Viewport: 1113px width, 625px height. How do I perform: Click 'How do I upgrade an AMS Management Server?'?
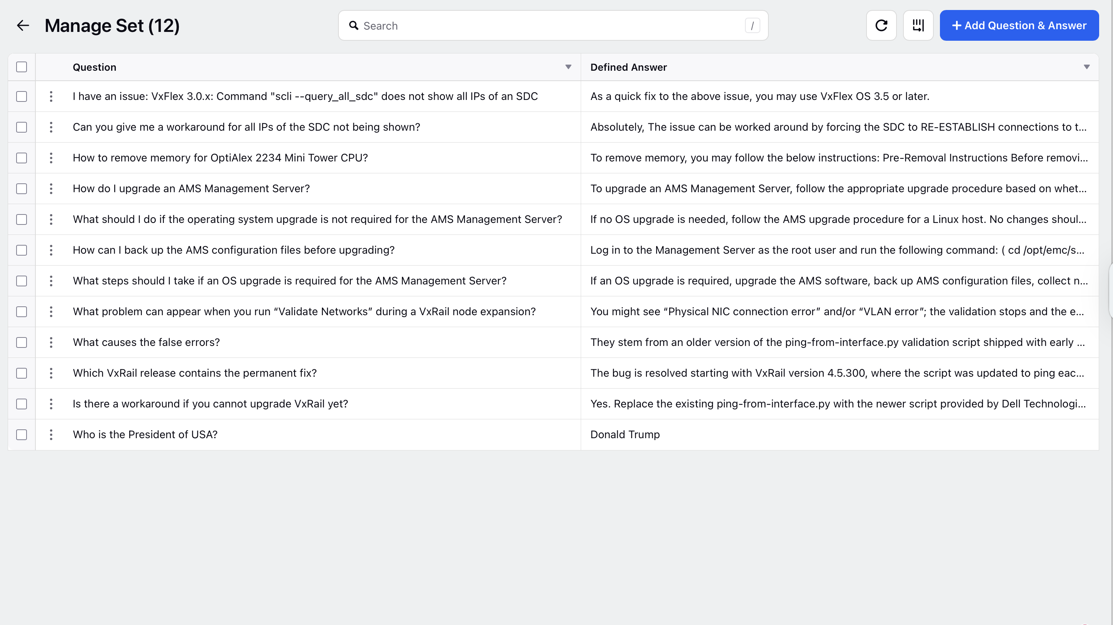[x=191, y=188]
